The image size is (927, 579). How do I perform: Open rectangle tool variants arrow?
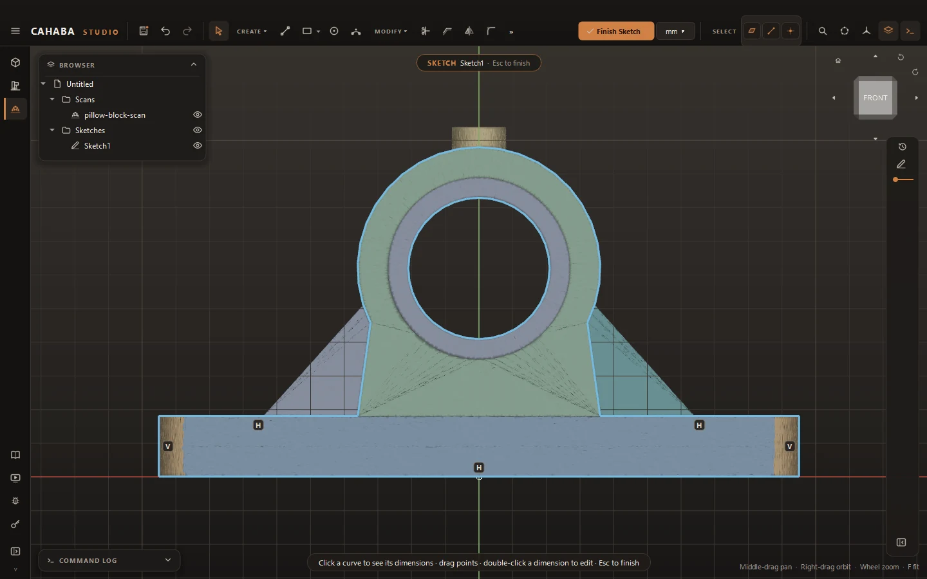click(x=318, y=32)
